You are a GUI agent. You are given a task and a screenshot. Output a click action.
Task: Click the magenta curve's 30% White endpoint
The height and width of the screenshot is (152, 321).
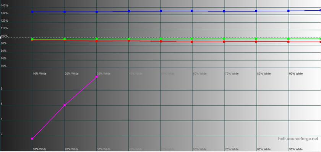click(x=97, y=77)
